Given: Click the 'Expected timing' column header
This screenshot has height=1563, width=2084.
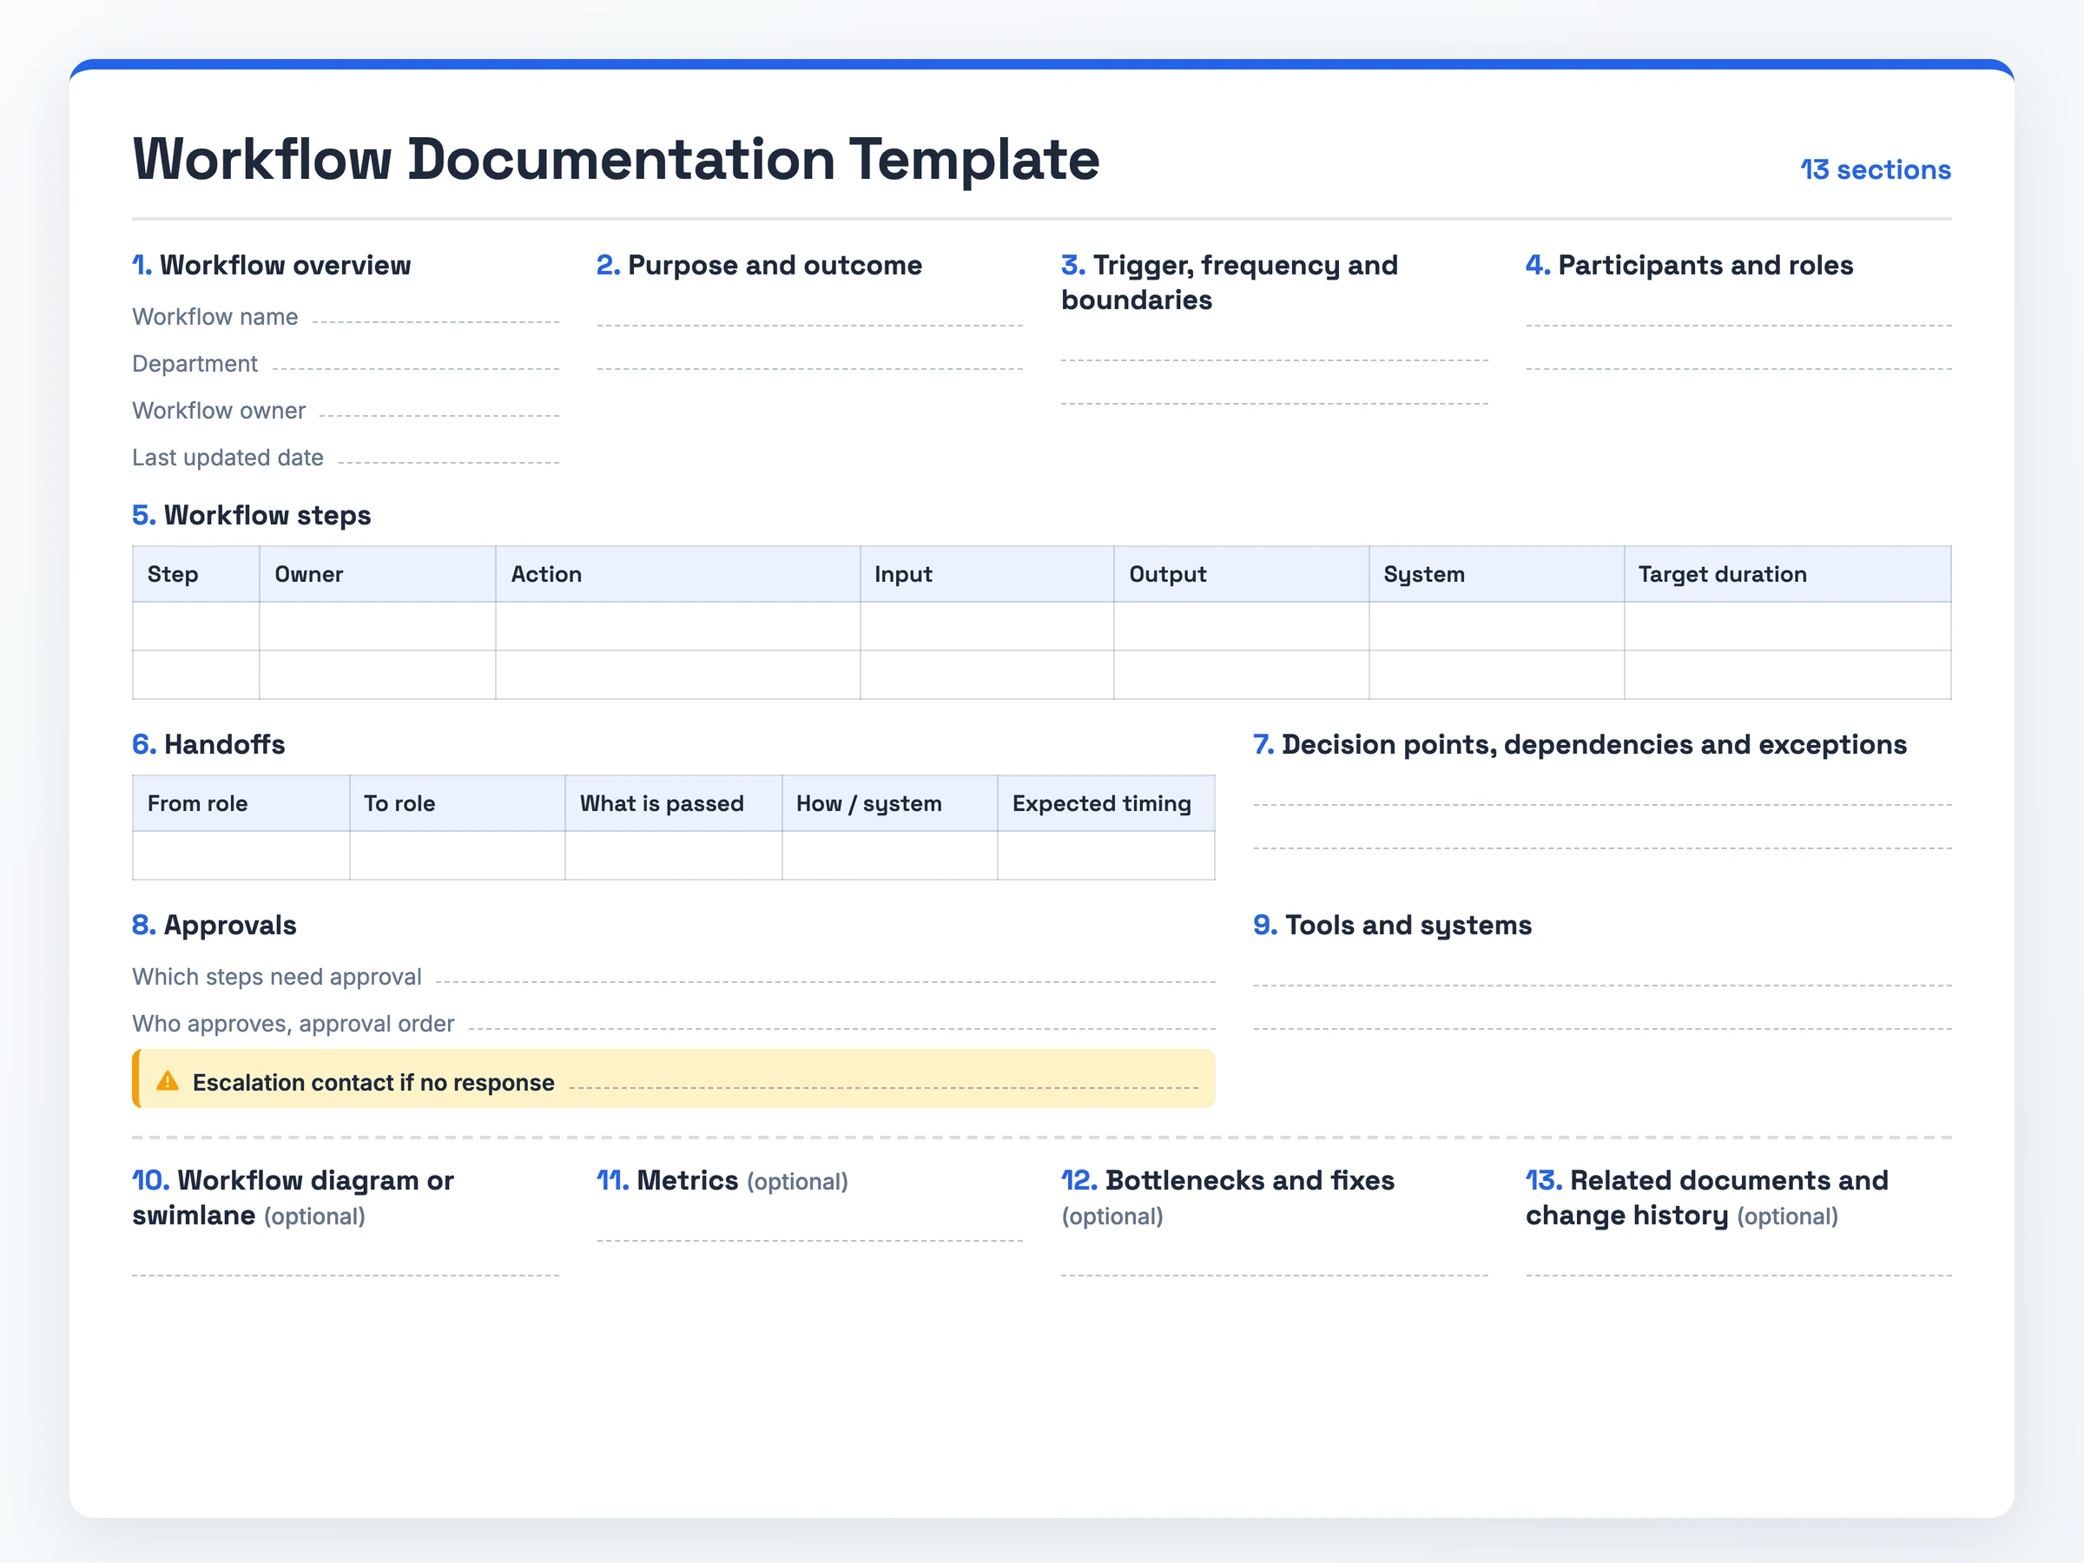Looking at the screenshot, I should tap(1107, 803).
